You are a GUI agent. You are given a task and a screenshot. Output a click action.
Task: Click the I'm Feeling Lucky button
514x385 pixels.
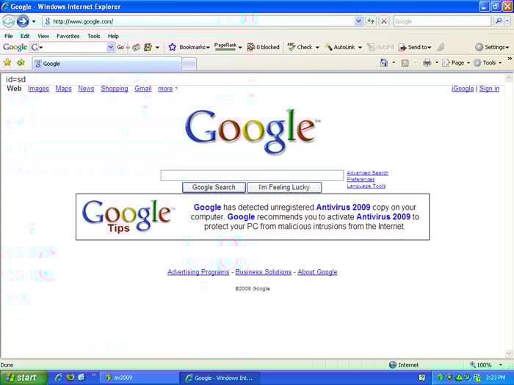pos(284,187)
